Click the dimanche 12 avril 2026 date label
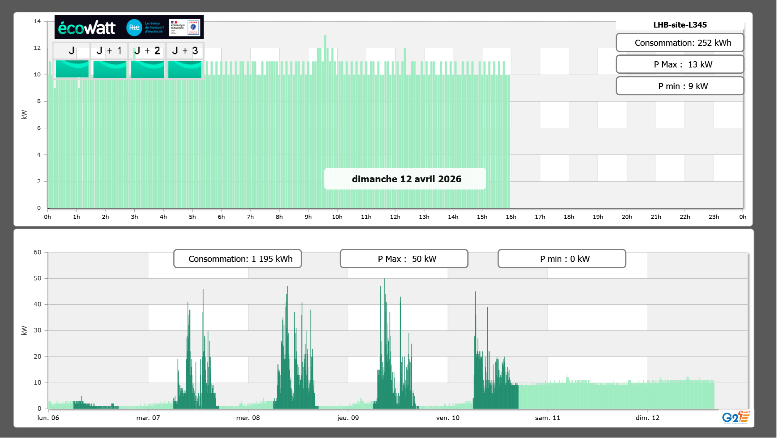777x438 pixels. click(x=405, y=179)
